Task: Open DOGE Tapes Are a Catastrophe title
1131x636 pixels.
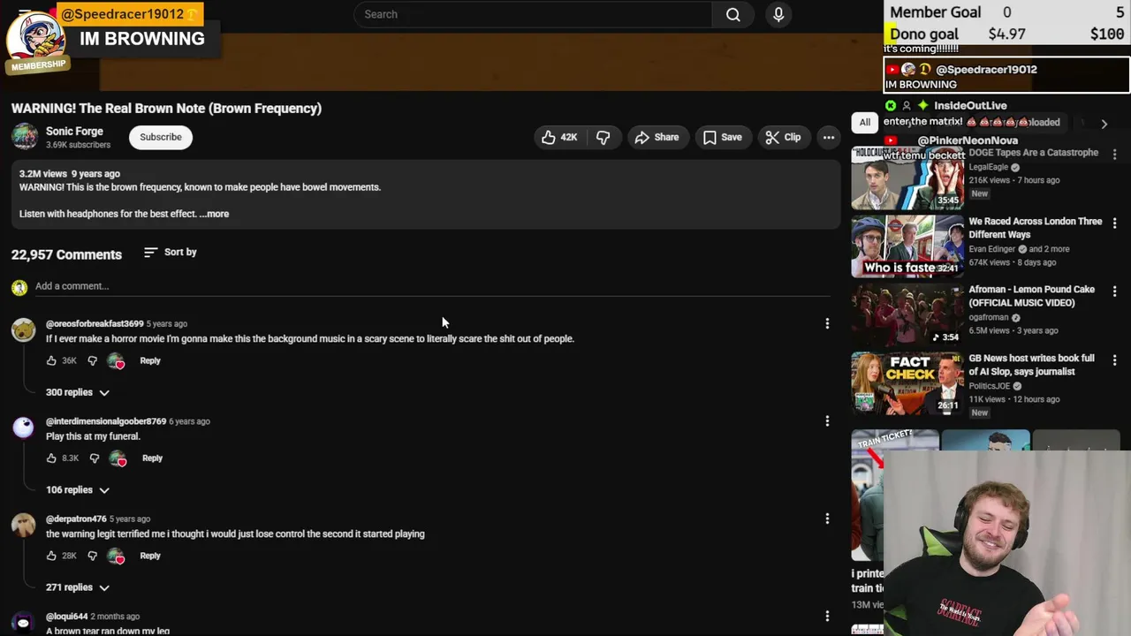Action: tap(1034, 153)
